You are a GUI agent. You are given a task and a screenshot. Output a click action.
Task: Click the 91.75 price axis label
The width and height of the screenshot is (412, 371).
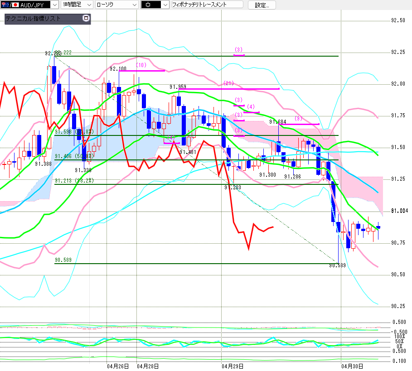(x=398, y=116)
